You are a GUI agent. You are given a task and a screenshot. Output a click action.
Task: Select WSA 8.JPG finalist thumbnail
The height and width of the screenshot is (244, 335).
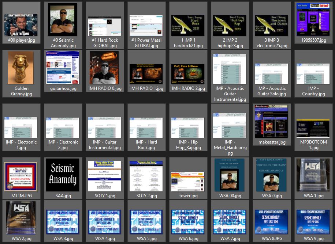[271, 222]
